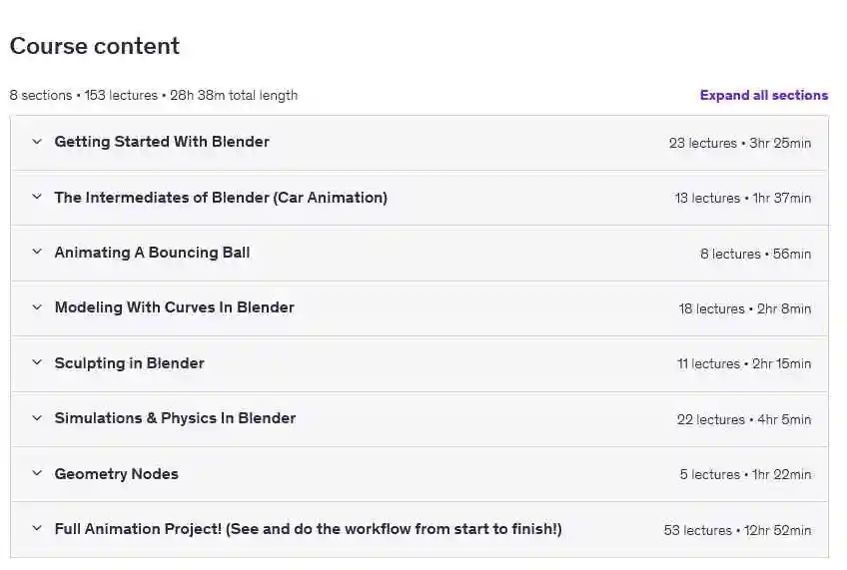Image resolution: width=847 pixels, height=570 pixels.
Task: Expand the Sculpting in Blender chevron
Action: (37, 362)
